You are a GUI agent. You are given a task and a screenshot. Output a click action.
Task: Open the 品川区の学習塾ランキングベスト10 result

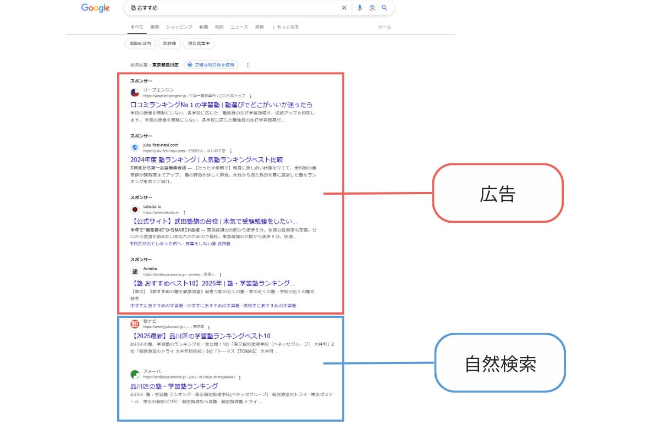(200, 336)
